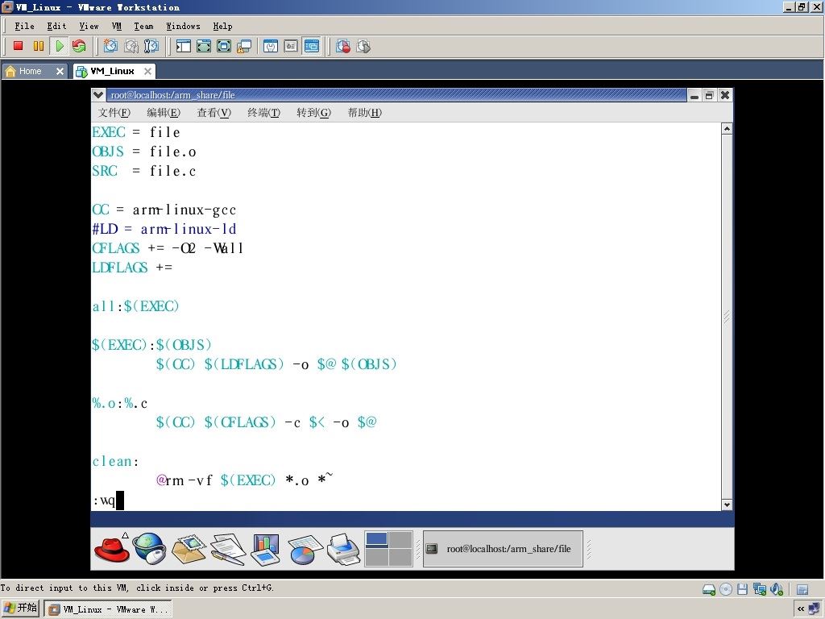Show the summary view wrench icon
825x619 pixels.
[271, 46]
